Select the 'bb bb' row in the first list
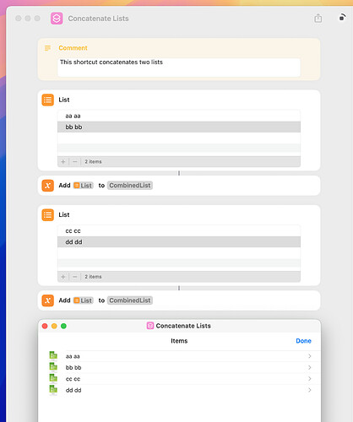353x422 pixels. 179,127
